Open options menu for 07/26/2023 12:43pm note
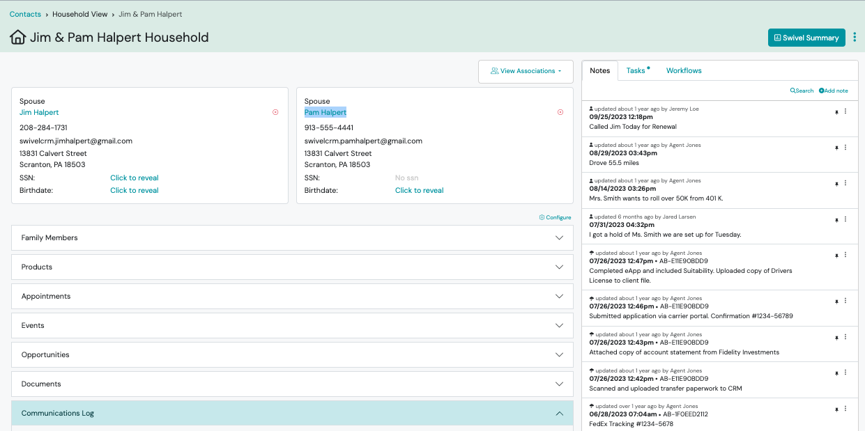 (x=845, y=337)
